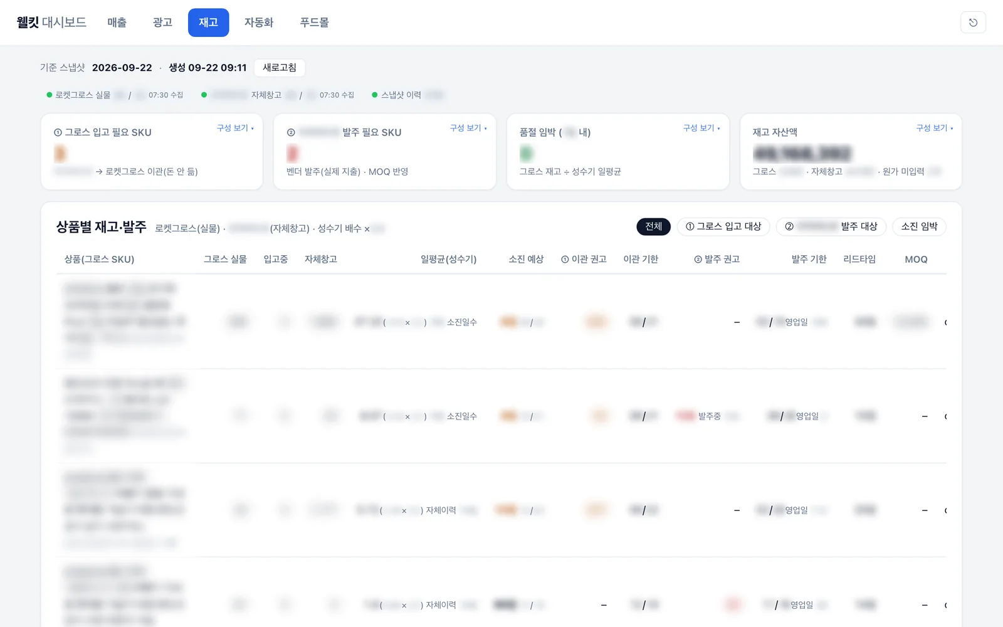Click the 발주중 label in second row
This screenshot has height=627, width=1003.
709,416
